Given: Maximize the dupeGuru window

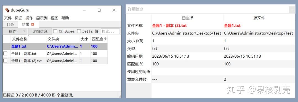Looking at the screenshot, I should [x=99, y=10].
